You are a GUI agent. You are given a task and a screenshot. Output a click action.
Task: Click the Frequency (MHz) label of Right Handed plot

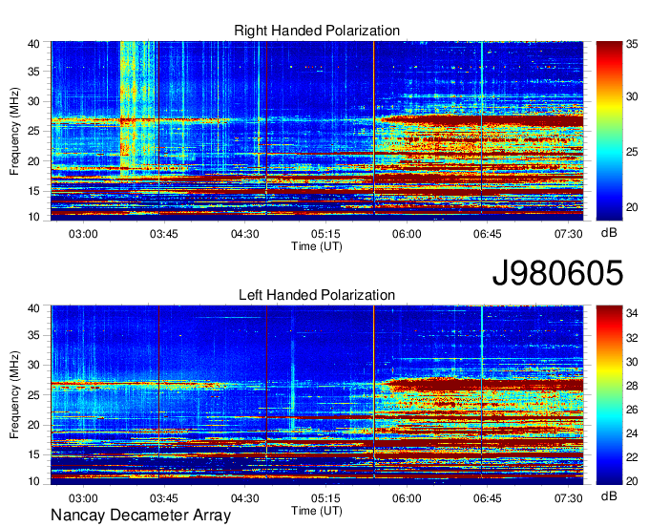point(14,131)
